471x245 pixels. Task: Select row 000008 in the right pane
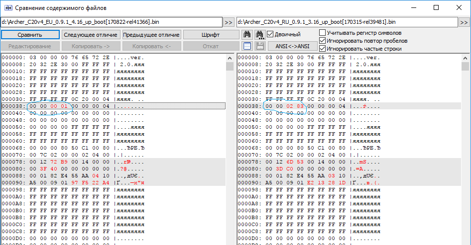click(x=349, y=65)
